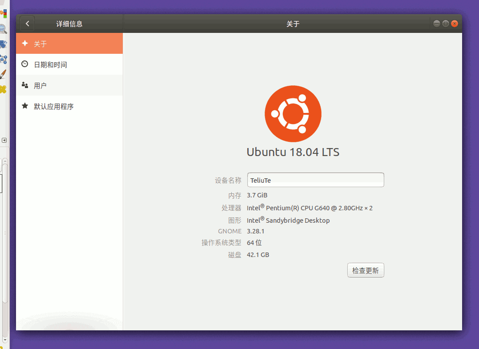The image size is (479, 349).
Task: Click the background window's scrollbar down arrow
Action: (5, 340)
